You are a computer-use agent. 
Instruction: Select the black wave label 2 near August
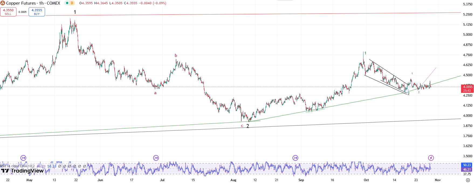click(x=248, y=126)
